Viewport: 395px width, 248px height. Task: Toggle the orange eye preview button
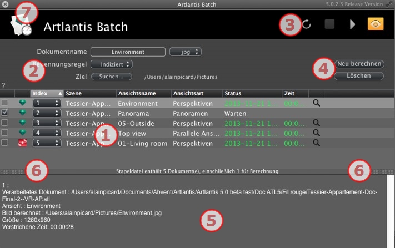tap(376, 24)
